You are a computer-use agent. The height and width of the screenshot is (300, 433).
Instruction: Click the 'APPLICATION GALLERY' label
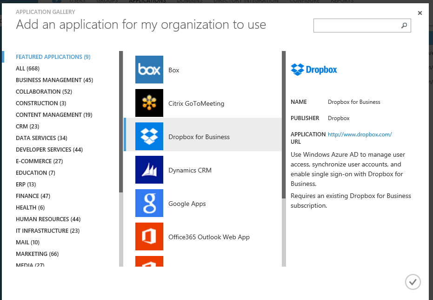45,12
